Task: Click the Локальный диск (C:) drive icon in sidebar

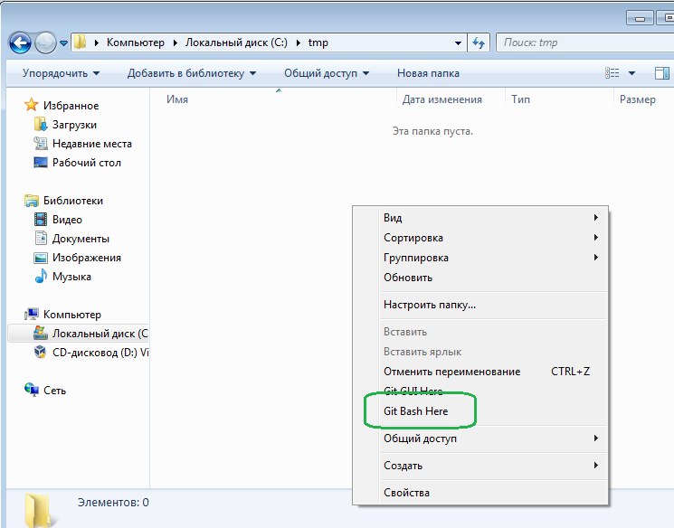Action: [41, 333]
